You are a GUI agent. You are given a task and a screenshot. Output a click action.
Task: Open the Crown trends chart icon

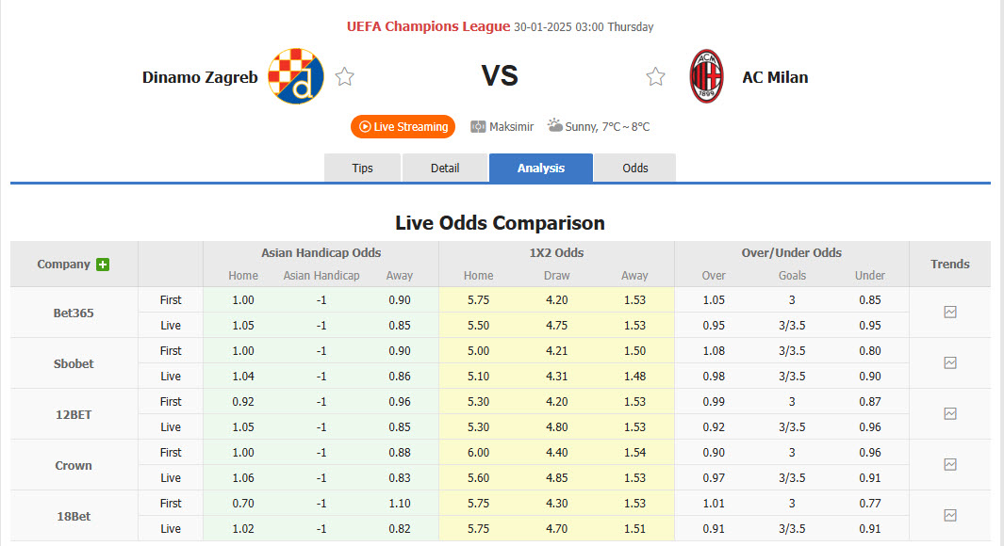[x=950, y=464]
